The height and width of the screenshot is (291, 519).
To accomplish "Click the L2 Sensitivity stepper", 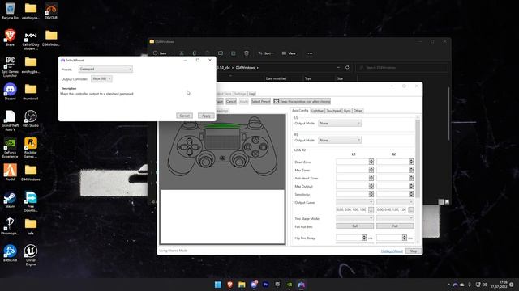I will (371, 194).
